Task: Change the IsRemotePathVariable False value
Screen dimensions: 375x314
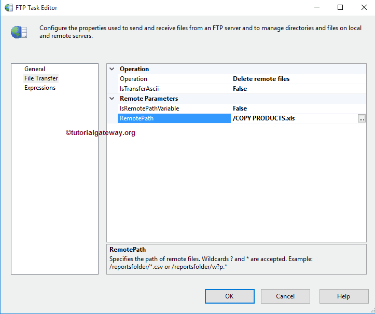Action: tap(298, 108)
